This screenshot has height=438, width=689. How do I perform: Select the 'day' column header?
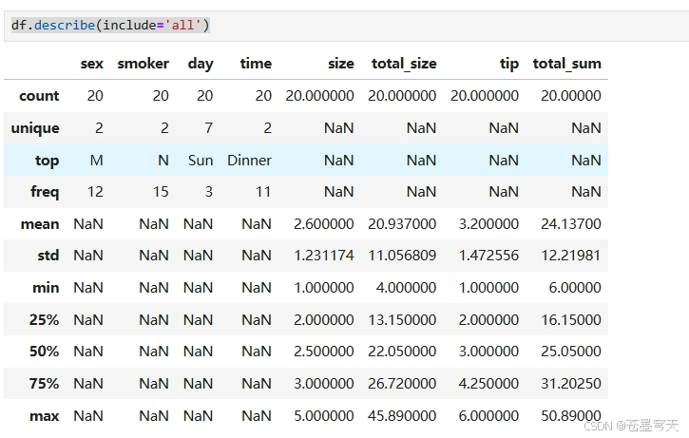(201, 65)
